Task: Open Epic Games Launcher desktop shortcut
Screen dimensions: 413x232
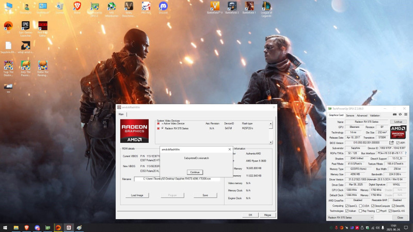Action: [x=25, y=29]
